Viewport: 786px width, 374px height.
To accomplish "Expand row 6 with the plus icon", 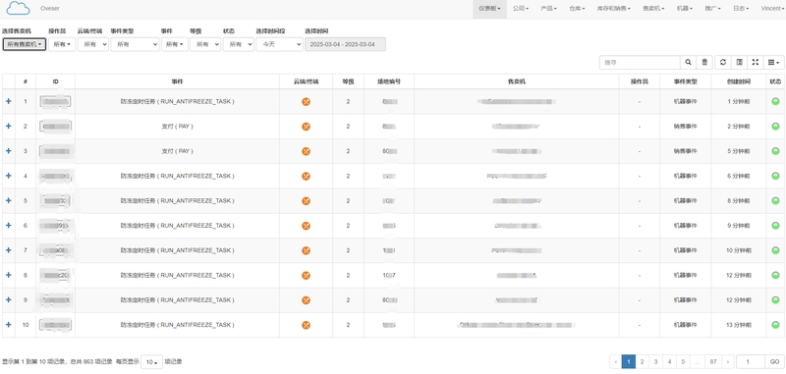I will [8, 226].
